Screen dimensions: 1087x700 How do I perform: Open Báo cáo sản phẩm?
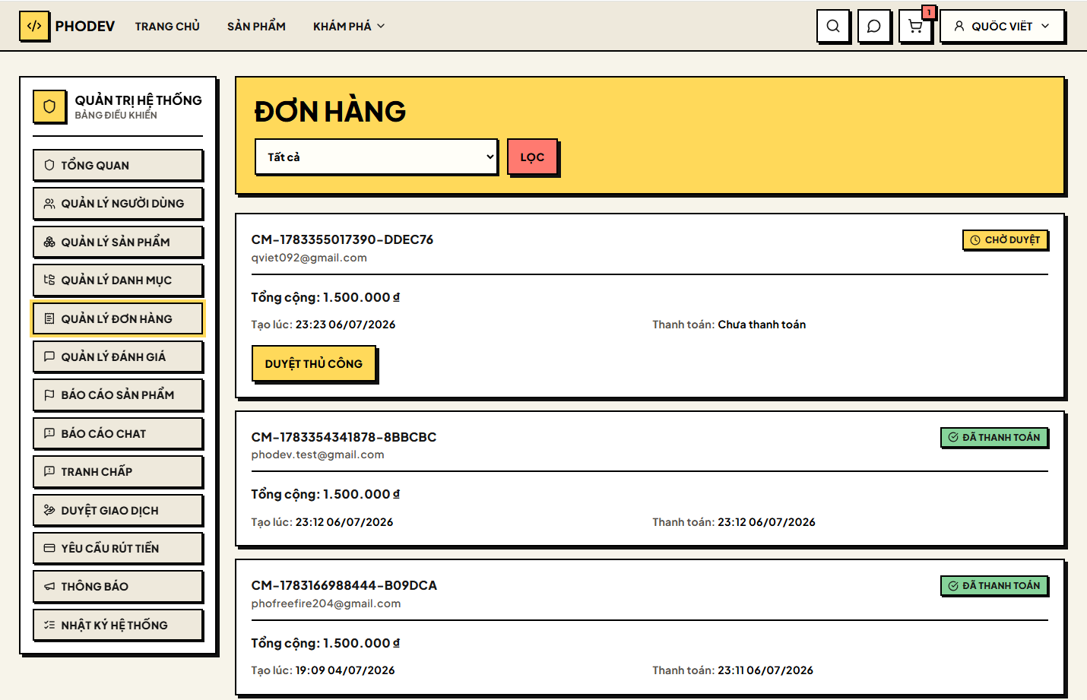pyautogui.click(x=118, y=394)
